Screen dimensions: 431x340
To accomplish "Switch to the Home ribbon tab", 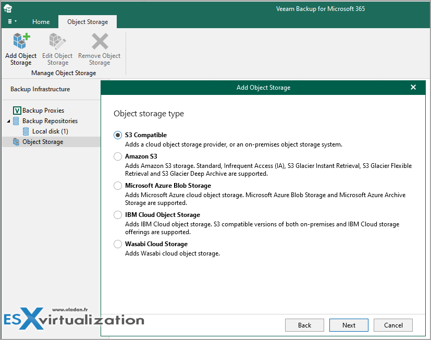I will pos(41,22).
